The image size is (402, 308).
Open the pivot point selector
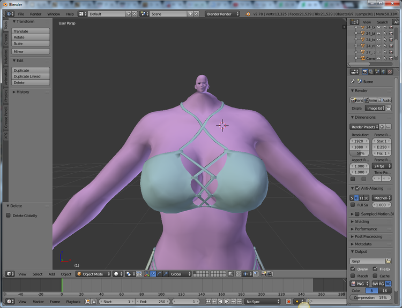[130, 274]
